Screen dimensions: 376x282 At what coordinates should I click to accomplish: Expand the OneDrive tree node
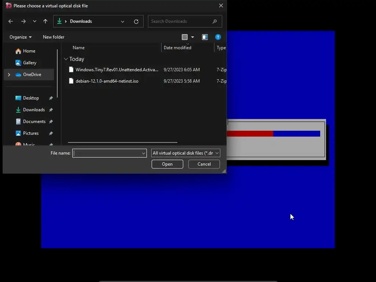tap(9, 75)
